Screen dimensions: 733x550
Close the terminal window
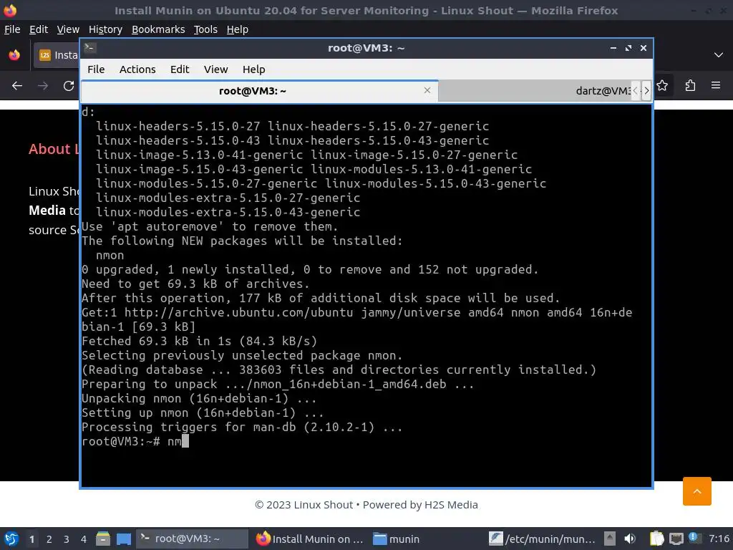pos(644,48)
